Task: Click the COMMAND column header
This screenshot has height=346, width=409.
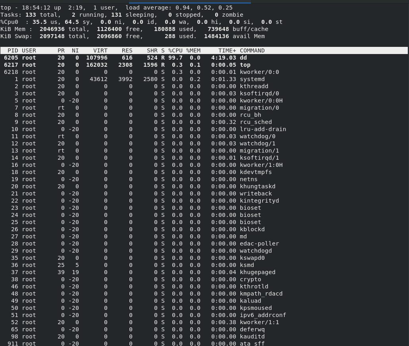Action: click(x=252, y=50)
